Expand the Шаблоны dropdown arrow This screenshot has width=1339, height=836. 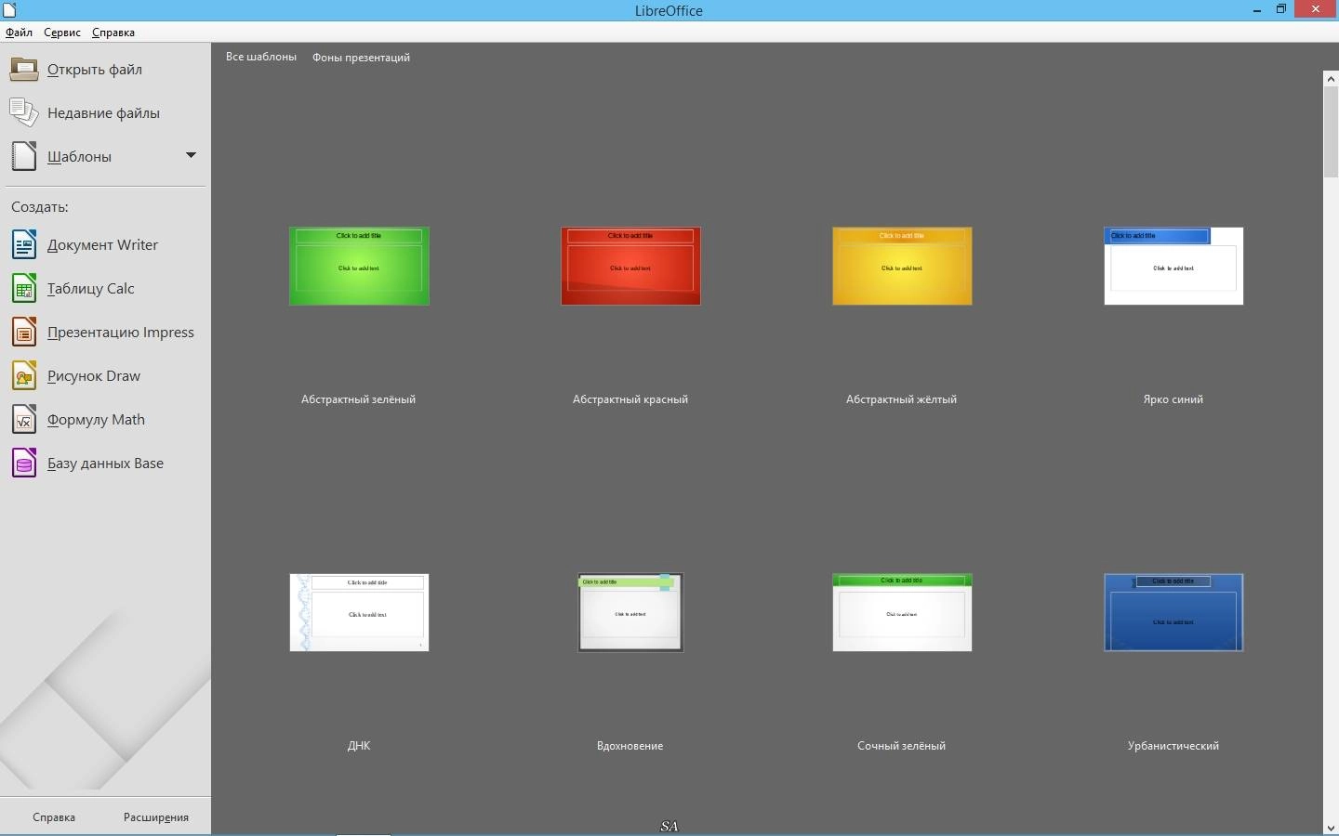(191, 155)
